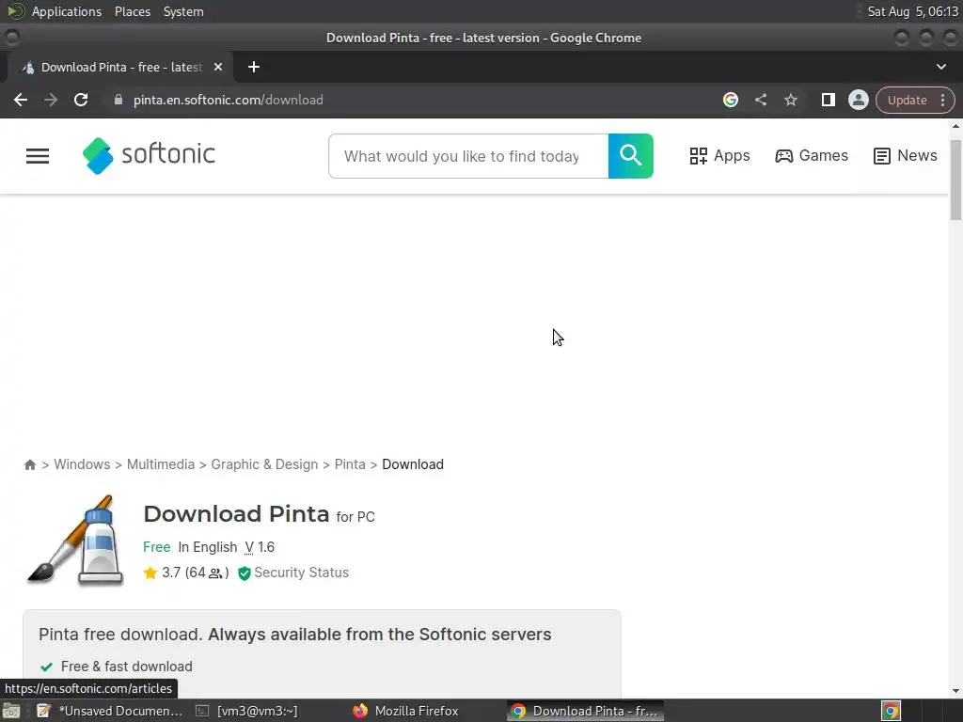The image size is (963, 722).
Task: Click Download Pinta Chrome taskbar entry
Action: [x=585, y=711]
